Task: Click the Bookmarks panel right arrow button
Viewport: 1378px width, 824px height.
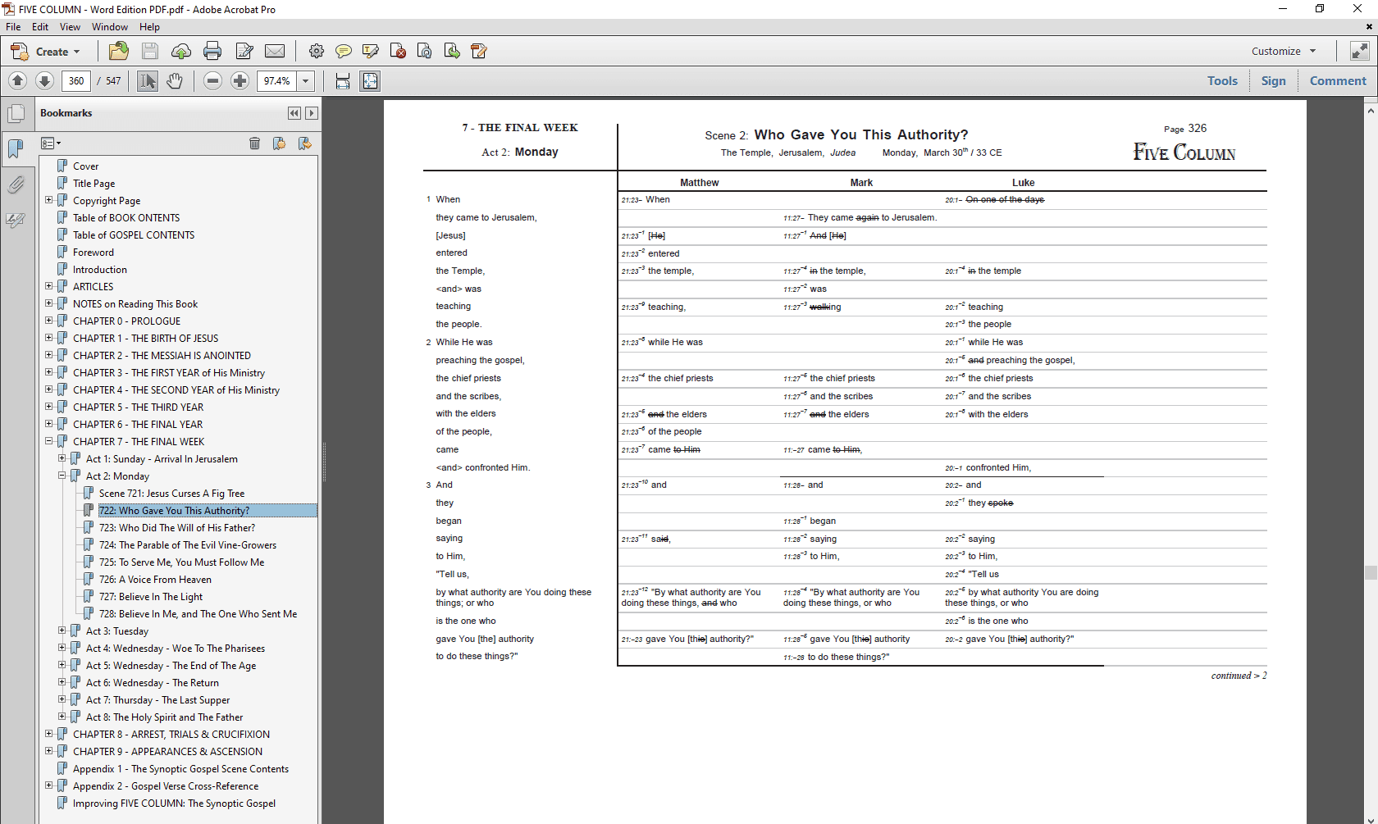Action: click(311, 113)
